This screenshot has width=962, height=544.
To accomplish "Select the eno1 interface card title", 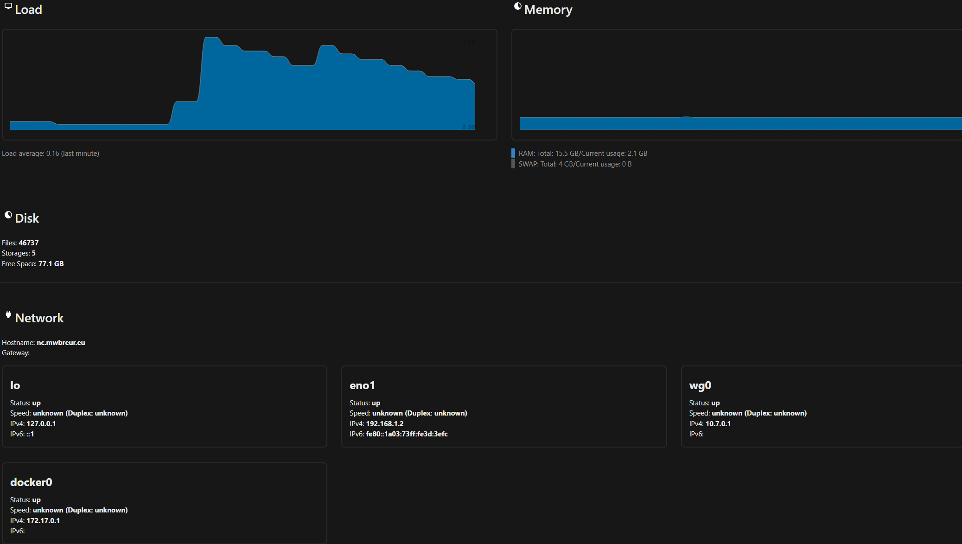I will point(362,385).
